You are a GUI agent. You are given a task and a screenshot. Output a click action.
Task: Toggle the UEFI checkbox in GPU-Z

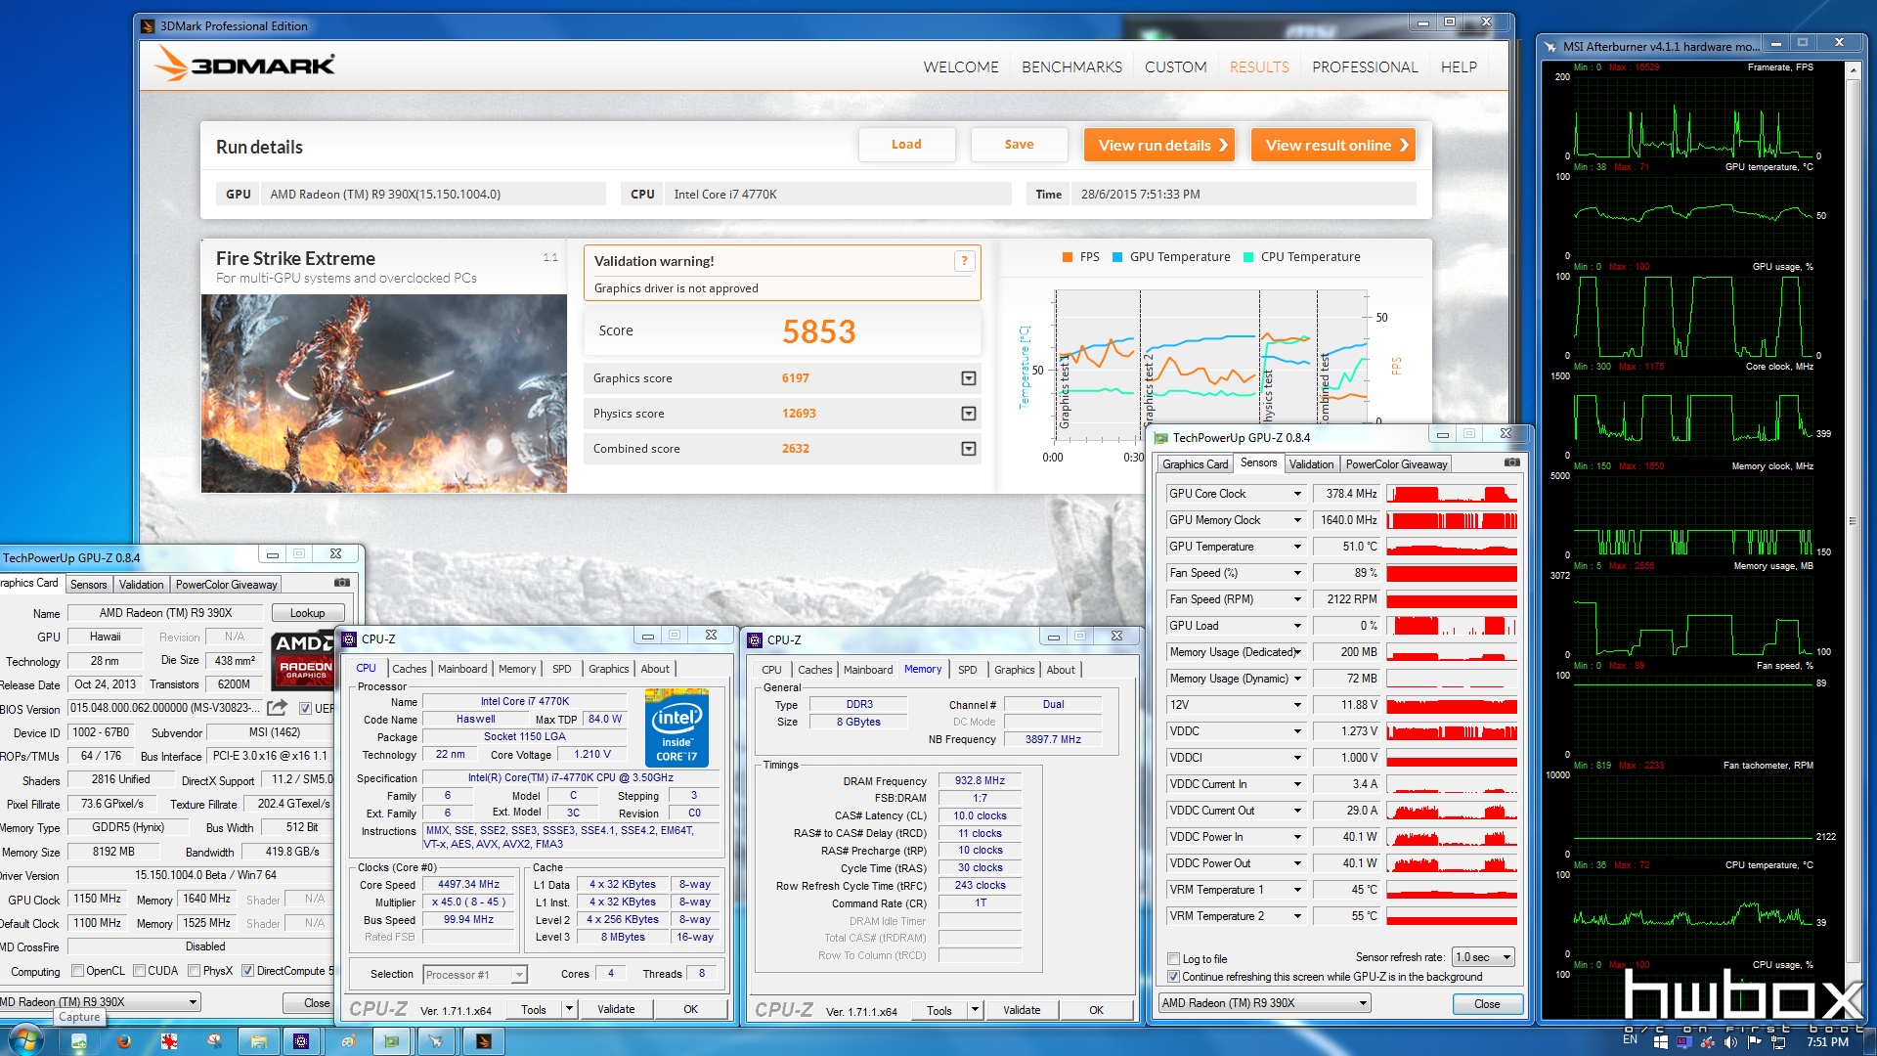click(x=305, y=709)
